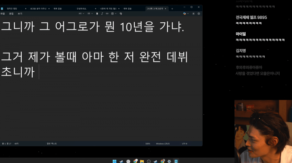Screen dimensions: 292x163
Task: Insert a link using the toolbar link icon
Action: pos(107,13)
